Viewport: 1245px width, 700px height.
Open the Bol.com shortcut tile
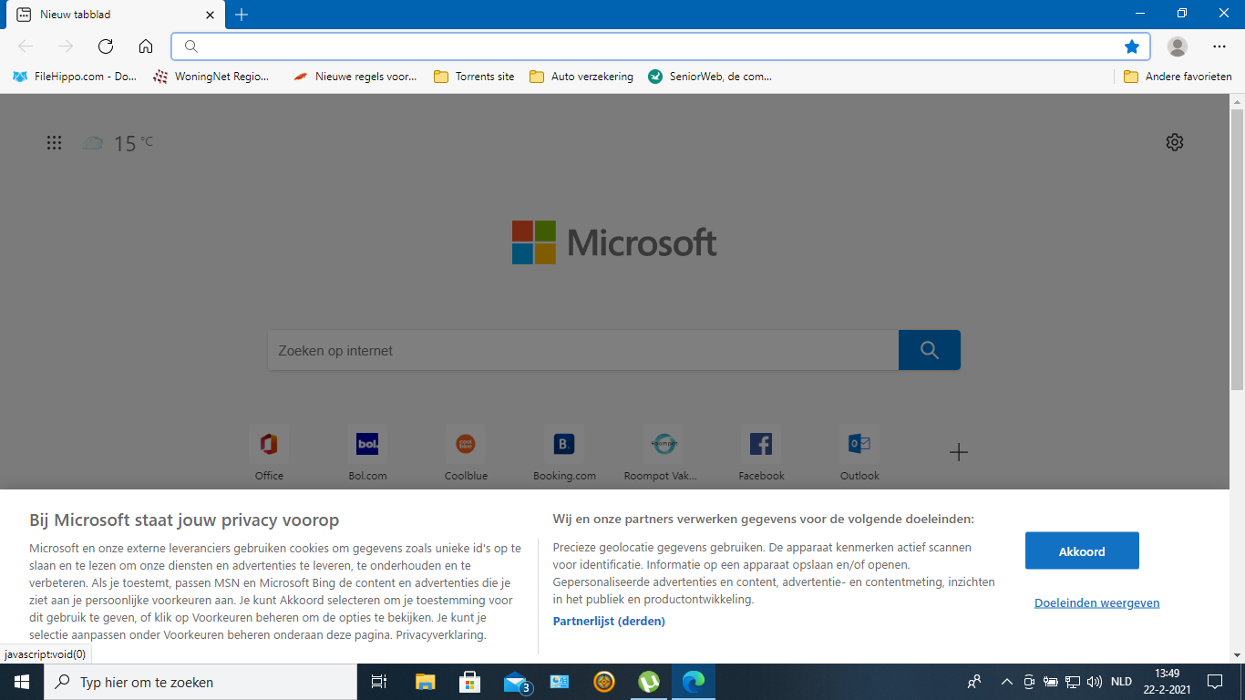click(367, 453)
